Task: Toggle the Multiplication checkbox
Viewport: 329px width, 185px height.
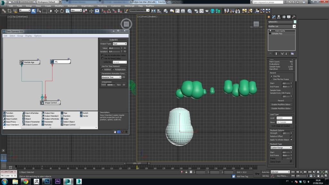Action: pos(113,69)
